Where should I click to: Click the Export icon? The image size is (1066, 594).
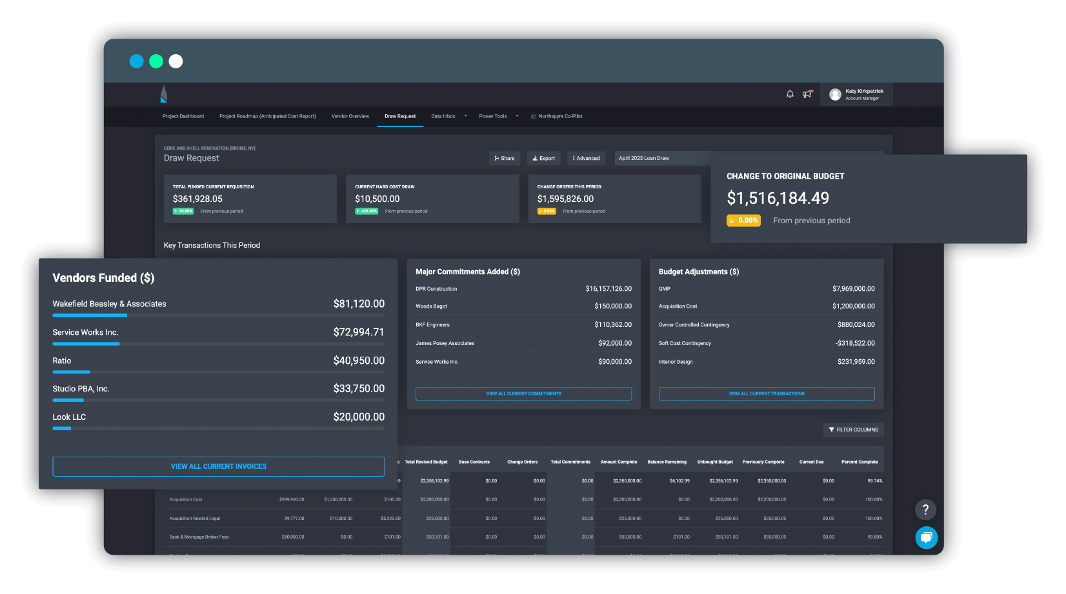click(535, 158)
